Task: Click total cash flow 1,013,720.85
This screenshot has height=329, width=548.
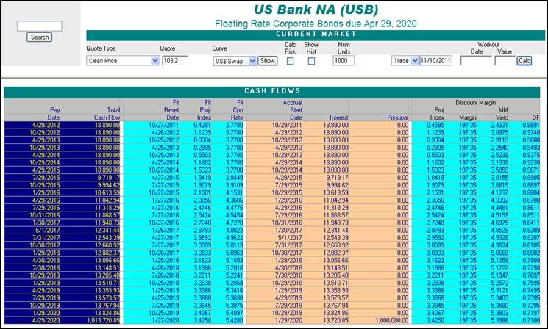Action: point(90,320)
